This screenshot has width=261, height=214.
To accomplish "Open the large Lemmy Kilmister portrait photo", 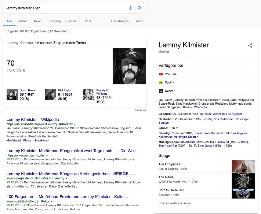I will coord(129,66).
